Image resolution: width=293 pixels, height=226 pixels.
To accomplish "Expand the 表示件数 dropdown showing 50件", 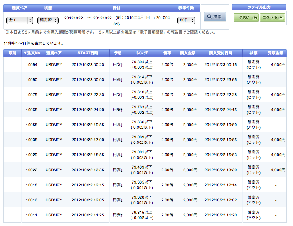I will point(186,20).
